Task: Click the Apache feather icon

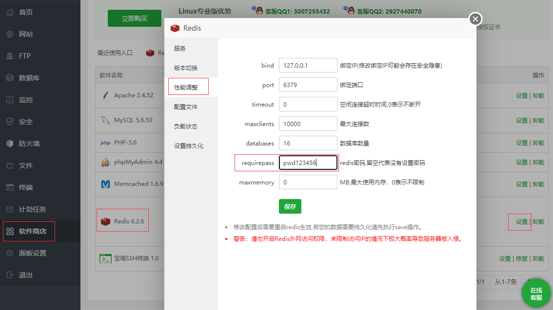Action: pyautogui.click(x=105, y=95)
